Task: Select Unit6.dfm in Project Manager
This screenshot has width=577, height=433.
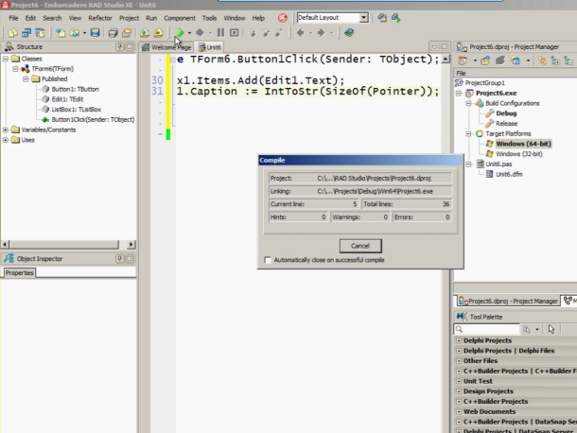Action: point(509,174)
